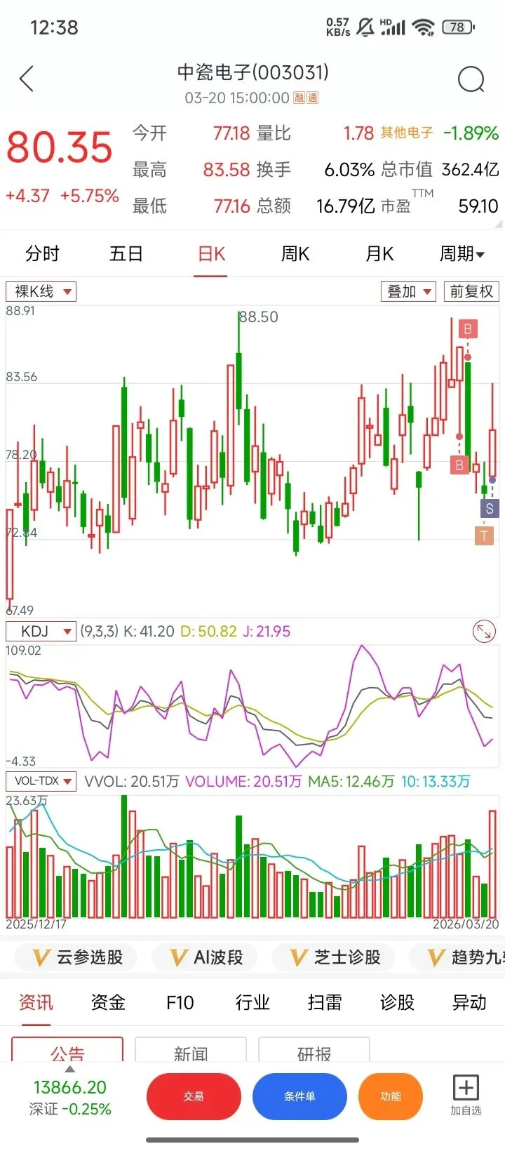Tap the battery indicator
505x1151 pixels.
coord(458,27)
